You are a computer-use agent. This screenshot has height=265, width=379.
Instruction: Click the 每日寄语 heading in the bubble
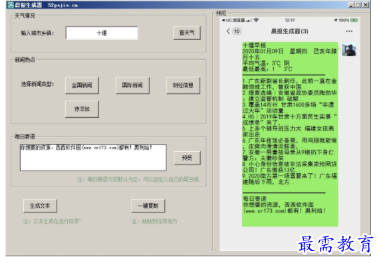click(255, 198)
